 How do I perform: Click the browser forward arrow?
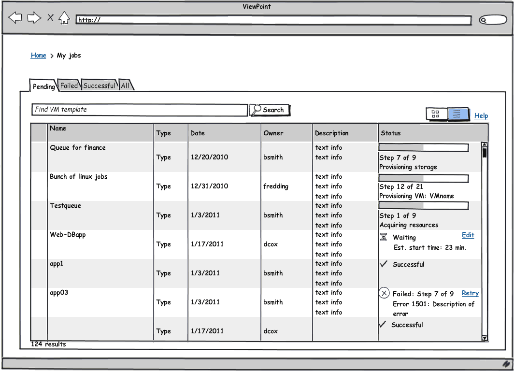pyautogui.click(x=34, y=17)
